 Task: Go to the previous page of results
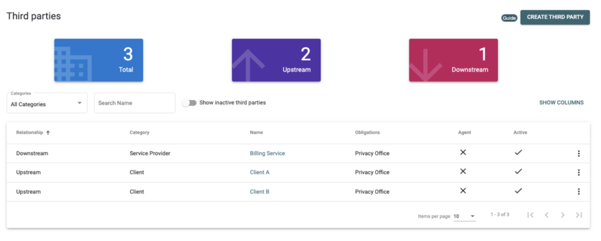pyautogui.click(x=546, y=215)
